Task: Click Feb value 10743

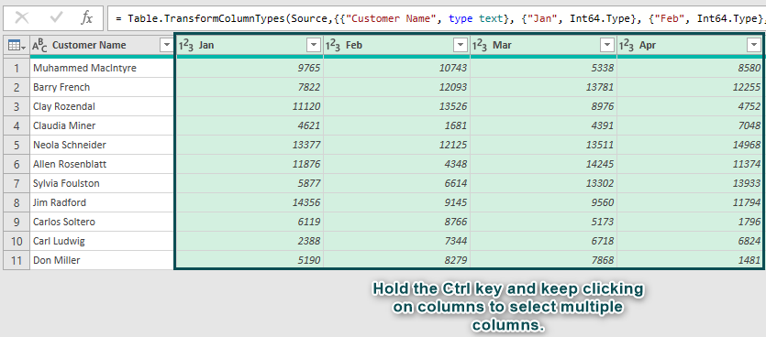Action: (x=396, y=69)
